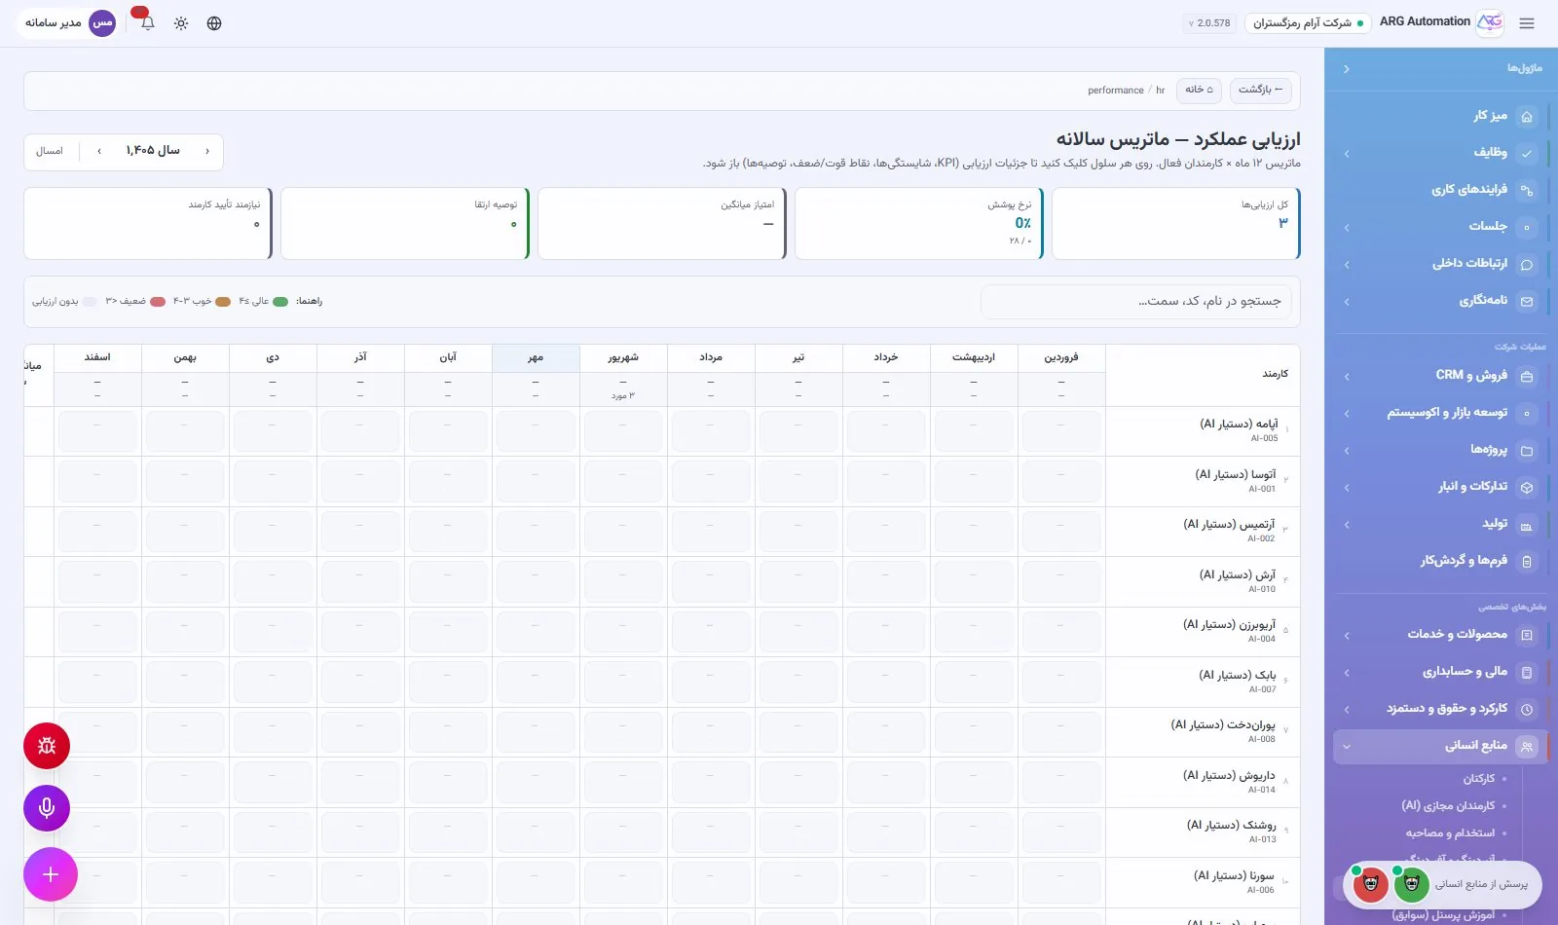Go to next year arrow beside سال ۱٬۴۰۵

(99, 151)
